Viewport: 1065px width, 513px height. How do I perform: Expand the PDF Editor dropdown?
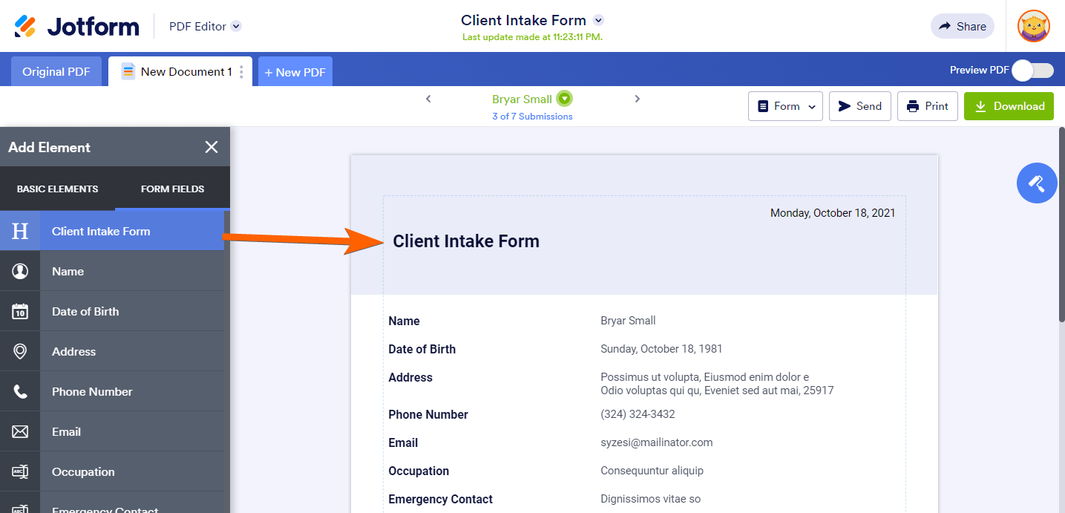pos(236,26)
